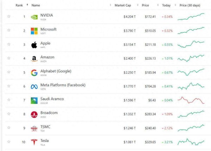Click the NVIDIA logo icon
This screenshot has height=151, width=211.
pos(34,17)
